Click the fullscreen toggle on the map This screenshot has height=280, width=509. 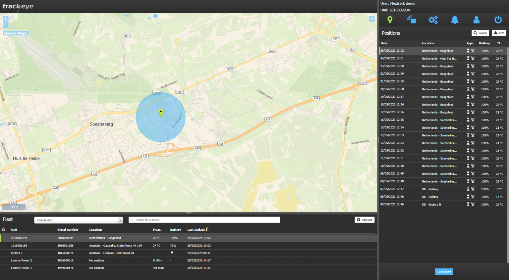[x=371, y=19]
